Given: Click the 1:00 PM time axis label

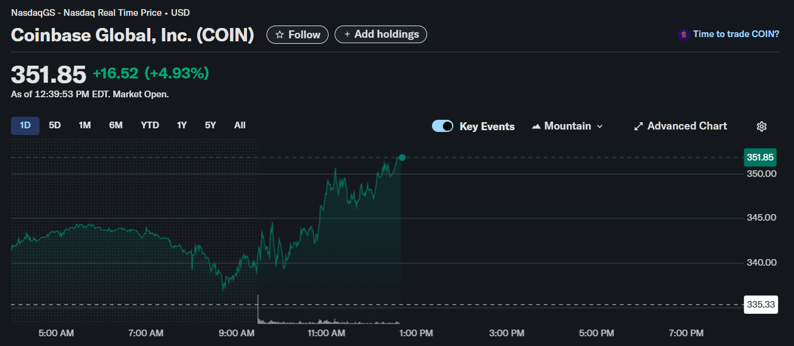Looking at the screenshot, I should click(417, 333).
